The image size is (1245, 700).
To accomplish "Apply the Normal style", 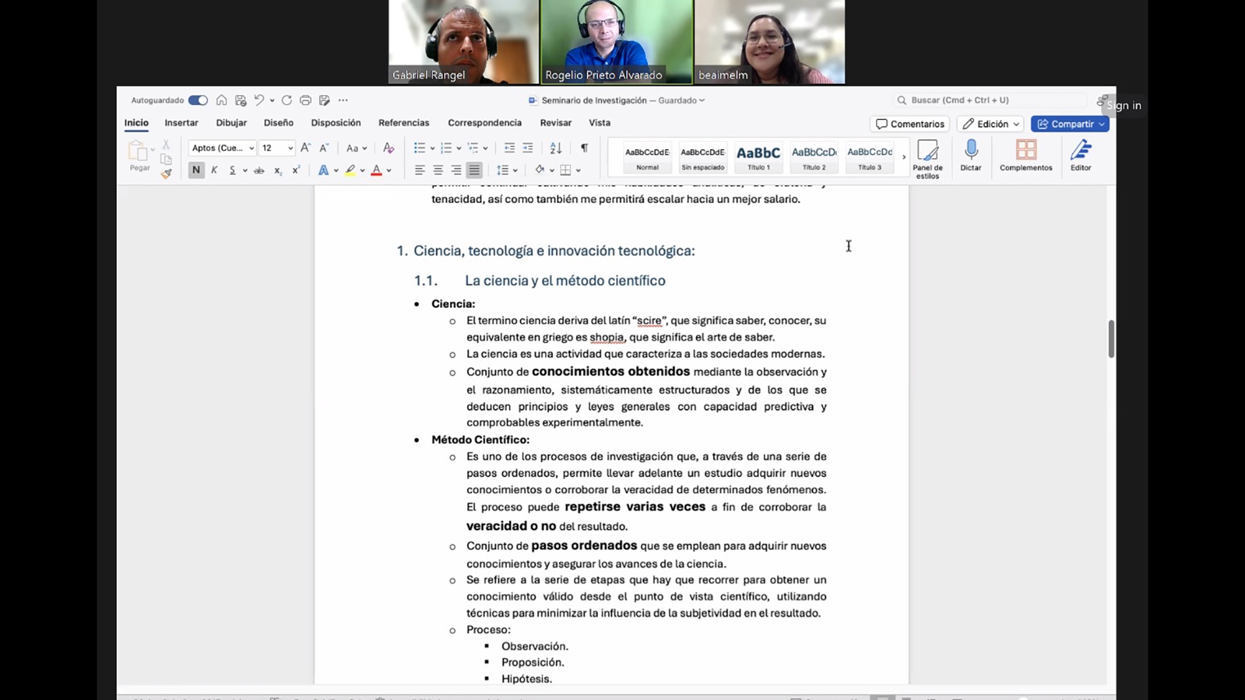I will pyautogui.click(x=647, y=157).
